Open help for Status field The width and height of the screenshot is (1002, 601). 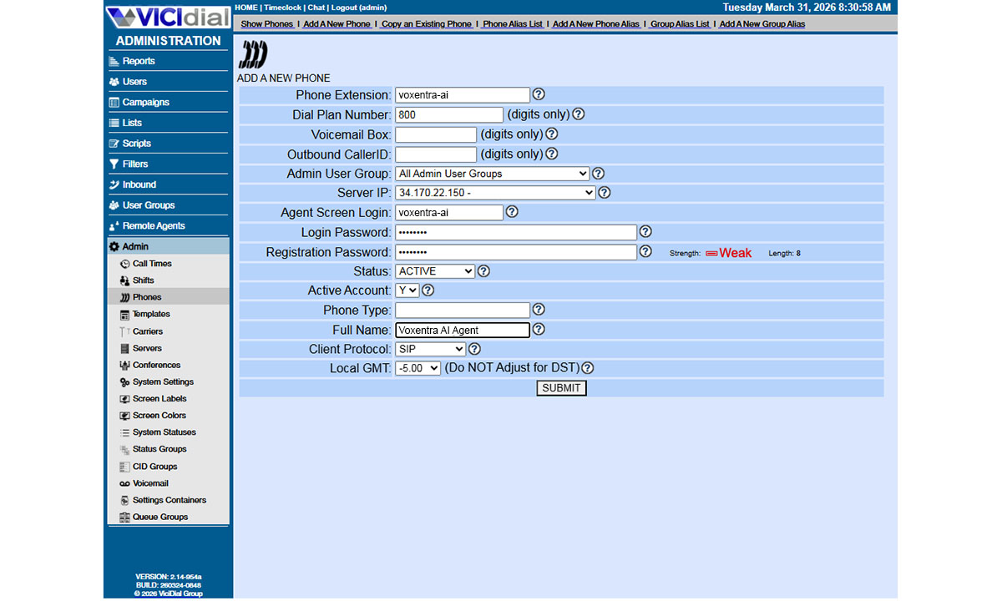pos(483,271)
